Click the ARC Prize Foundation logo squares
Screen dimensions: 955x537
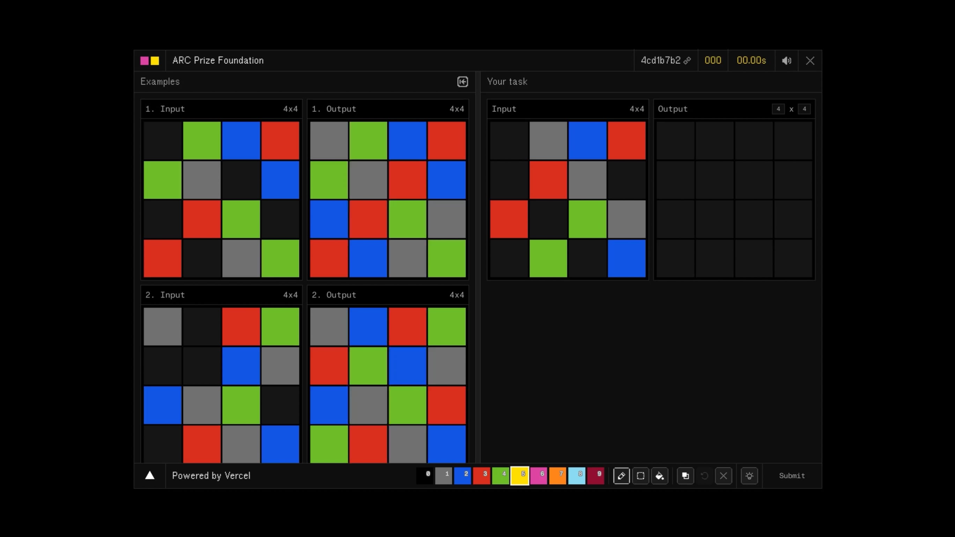(x=150, y=61)
